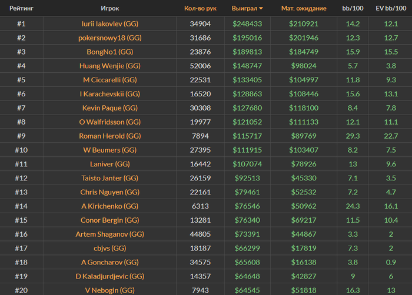View Artem Shaganov (GG) player page
Viewport: 412px width, 295px height.
coord(110,234)
